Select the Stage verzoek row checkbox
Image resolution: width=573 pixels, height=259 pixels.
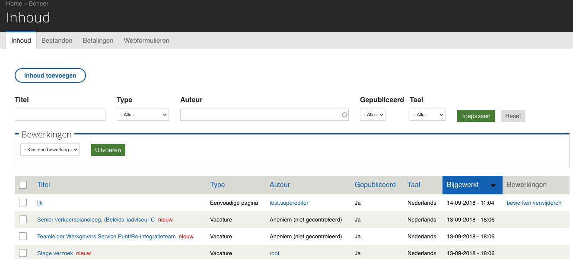[23, 253]
